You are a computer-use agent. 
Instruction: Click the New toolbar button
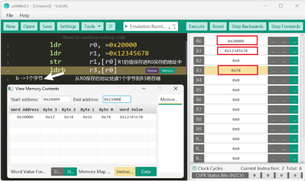click(x=11, y=26)
